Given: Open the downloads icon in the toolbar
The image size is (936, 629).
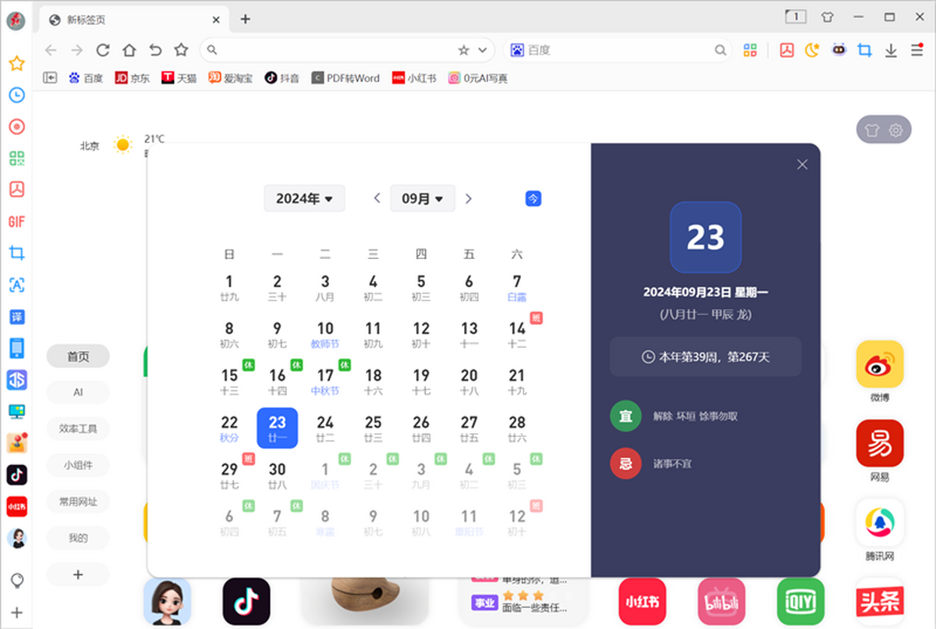Looking at the screenshot, I should tap(891, 51).
